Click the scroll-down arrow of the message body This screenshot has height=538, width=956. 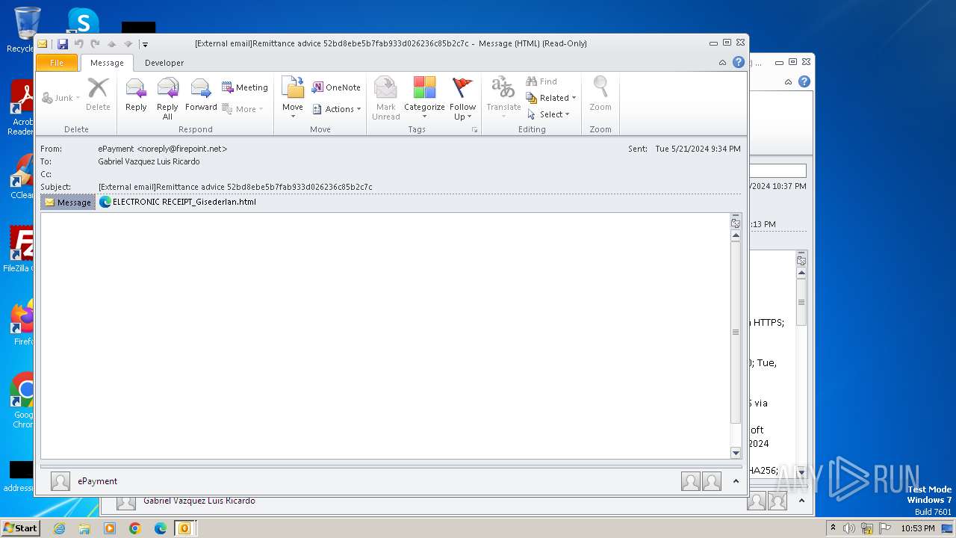click(736, 453)
